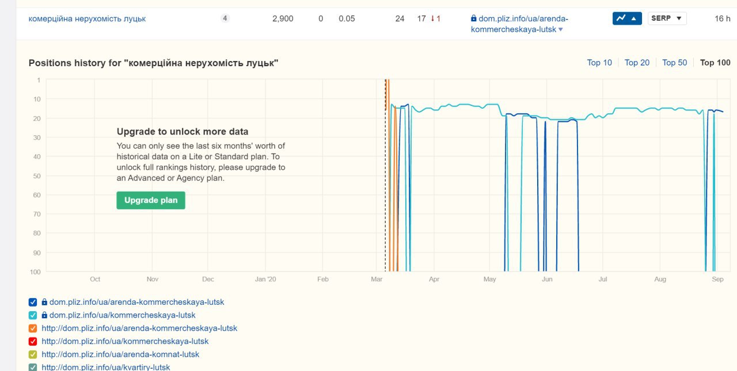Click the Jan '20 axis label
Image resolution: width=737 pixels, height=371 pixels.
pyautogui.click(x=265, y=279)
